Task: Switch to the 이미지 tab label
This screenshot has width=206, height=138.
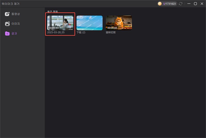Action: (x=15, y=24)
